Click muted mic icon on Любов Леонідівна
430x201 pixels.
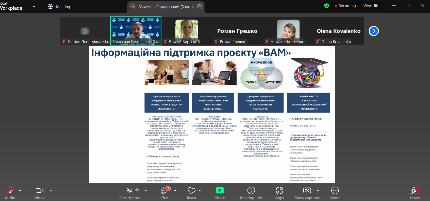(x=64, y=41)
